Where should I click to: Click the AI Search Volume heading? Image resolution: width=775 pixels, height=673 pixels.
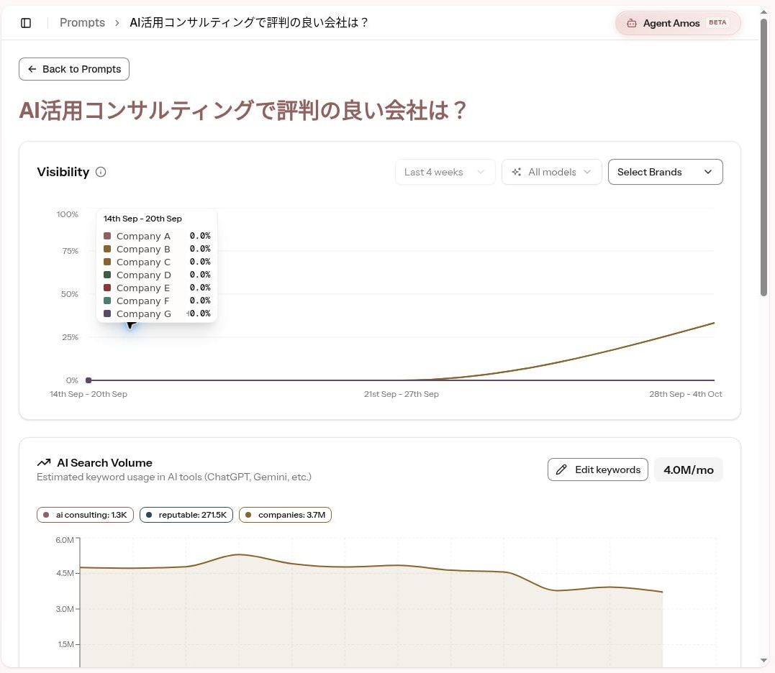[x=105, y=462]
